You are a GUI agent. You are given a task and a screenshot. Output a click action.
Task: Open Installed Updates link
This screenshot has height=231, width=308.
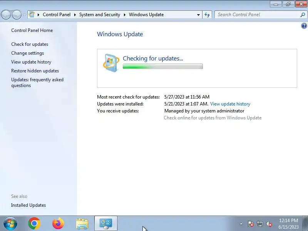pos(28,205)
